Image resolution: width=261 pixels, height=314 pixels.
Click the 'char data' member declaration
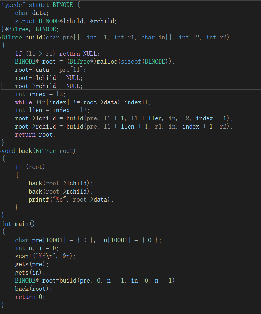click(x=32, y=13)
